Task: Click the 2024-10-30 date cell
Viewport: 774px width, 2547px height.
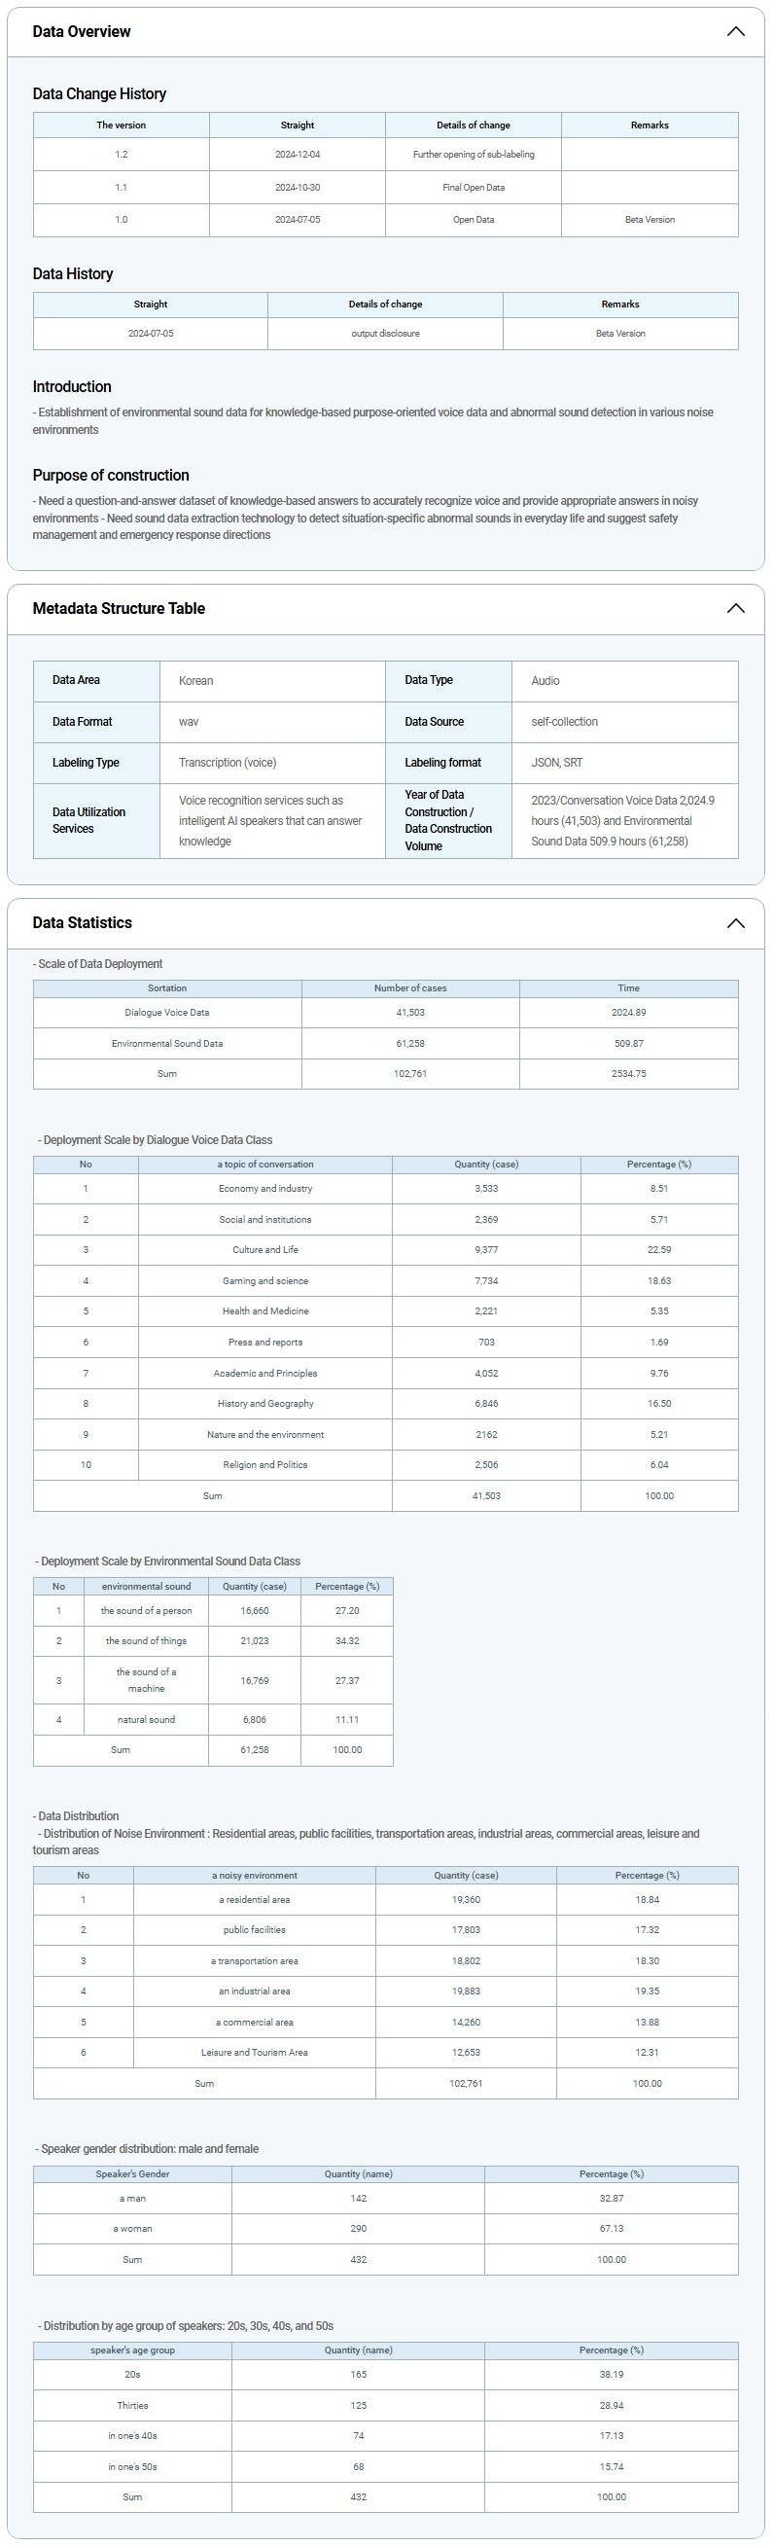Action: [x=297, y=187]
